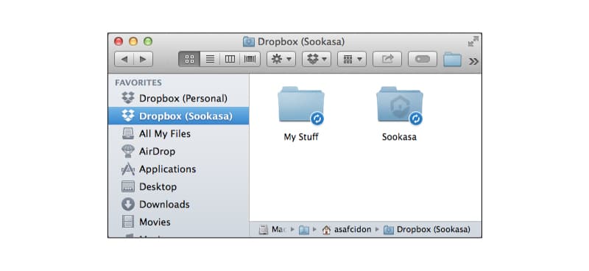The image size is (589, 271).
Task: Enter full screen using corner arrows icon
Action: click(473, 41)
